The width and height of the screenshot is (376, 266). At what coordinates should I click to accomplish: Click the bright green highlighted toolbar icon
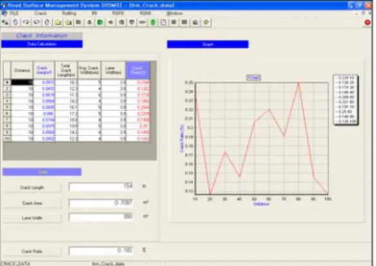153,22
